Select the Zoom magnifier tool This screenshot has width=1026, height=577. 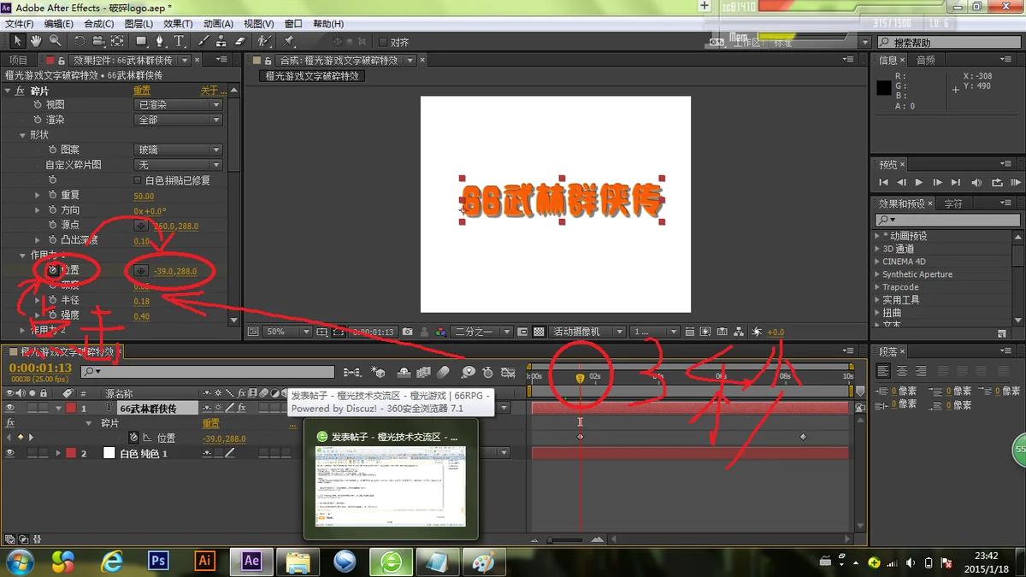click(55, 41)
